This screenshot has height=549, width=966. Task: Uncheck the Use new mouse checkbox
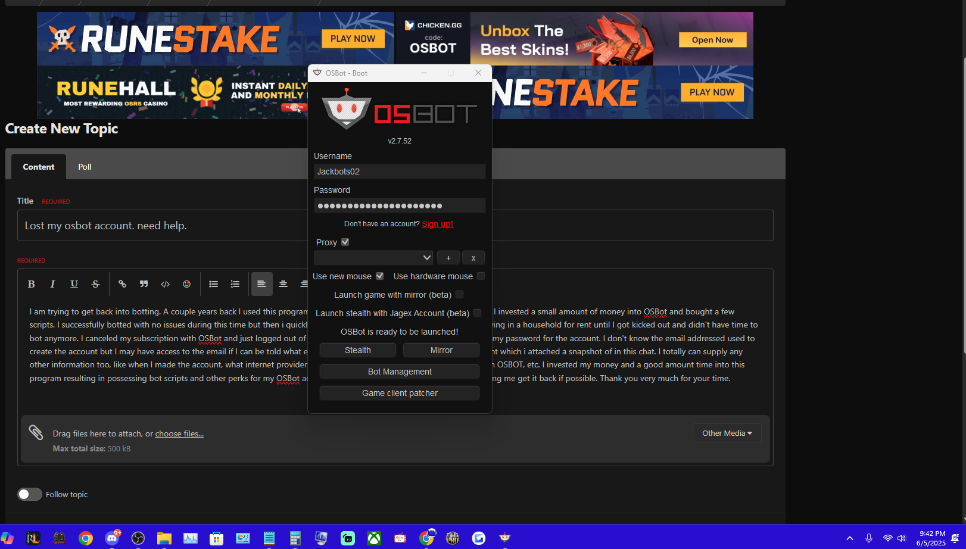click(380, 276)
